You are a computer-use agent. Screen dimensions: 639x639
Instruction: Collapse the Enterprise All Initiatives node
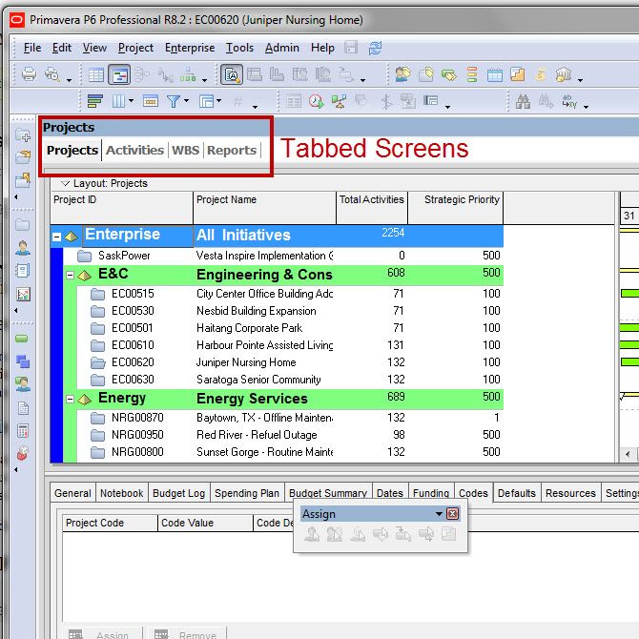(x=56, y=237)
